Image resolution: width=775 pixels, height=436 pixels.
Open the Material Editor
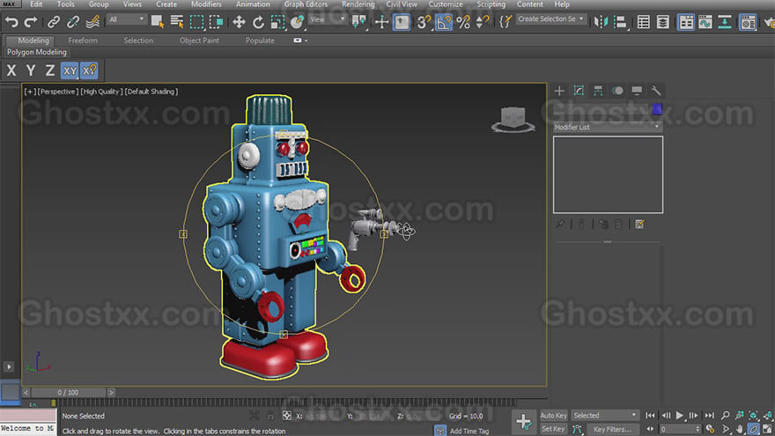tap(748, 22)
